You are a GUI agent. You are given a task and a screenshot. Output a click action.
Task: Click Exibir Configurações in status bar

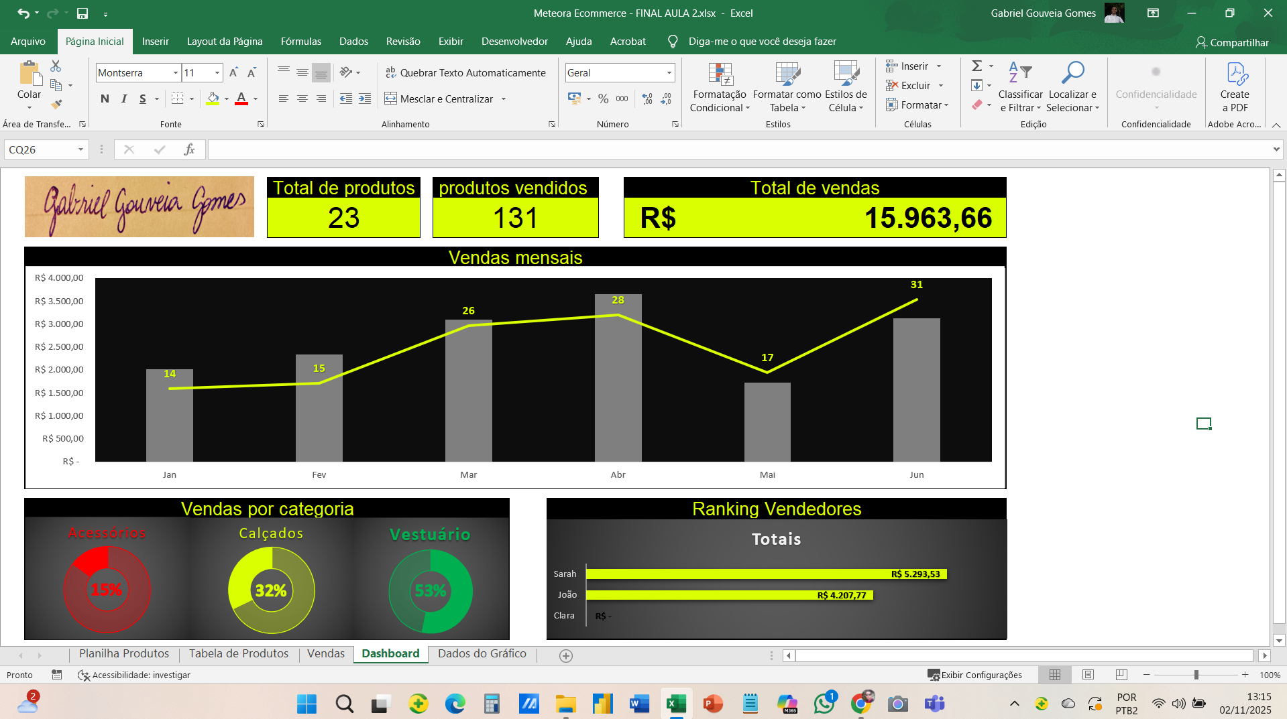[974, 675]
